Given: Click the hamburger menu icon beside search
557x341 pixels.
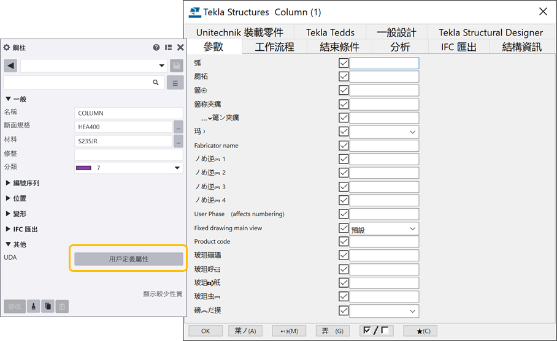Looking at the screenshot, I should click(175, 83).
